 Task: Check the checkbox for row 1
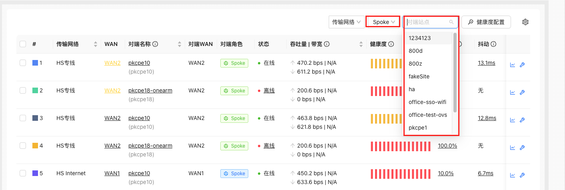[23, 63]
